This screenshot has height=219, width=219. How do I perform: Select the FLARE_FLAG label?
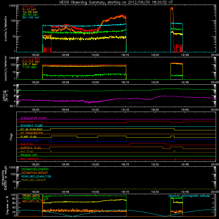tap(28, 137)
